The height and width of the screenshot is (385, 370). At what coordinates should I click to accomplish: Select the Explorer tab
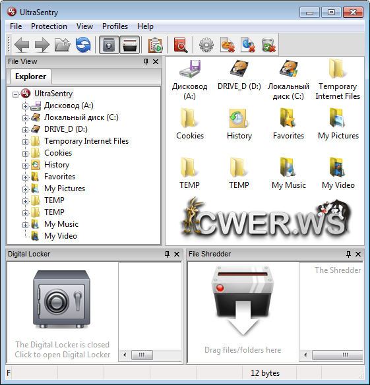pyautogui.click(x=30, y=76)
